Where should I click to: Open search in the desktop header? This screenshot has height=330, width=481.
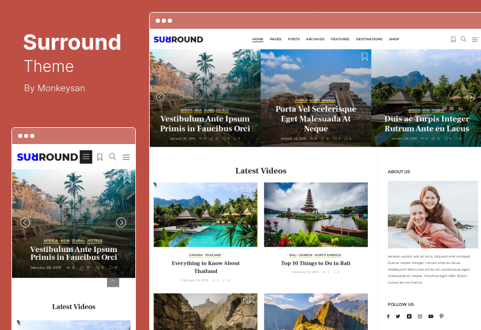pos(464,39)
